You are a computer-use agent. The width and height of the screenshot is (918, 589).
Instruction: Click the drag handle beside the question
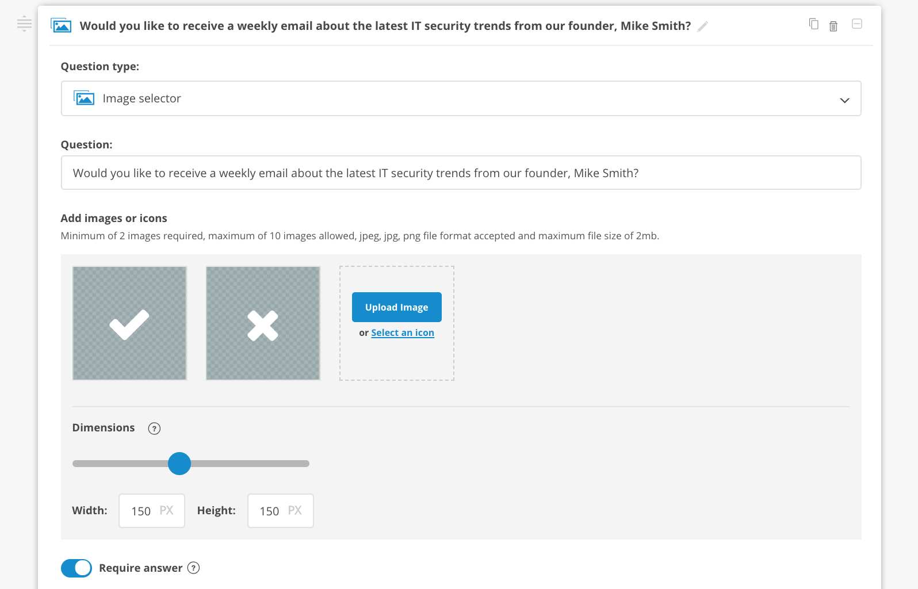coord(24,24)
